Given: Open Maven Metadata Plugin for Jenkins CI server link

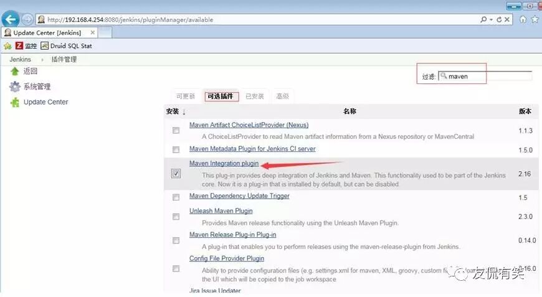Looking at the screenshot, I should click(x=252, y=149).
